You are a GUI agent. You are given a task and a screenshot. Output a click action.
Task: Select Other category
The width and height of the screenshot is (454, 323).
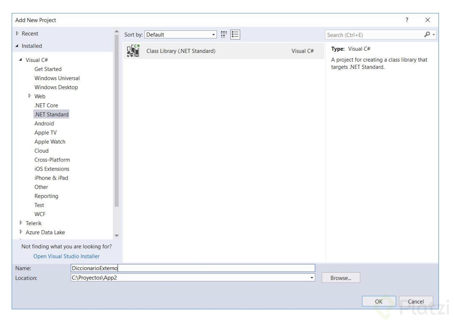coord(41,187)
